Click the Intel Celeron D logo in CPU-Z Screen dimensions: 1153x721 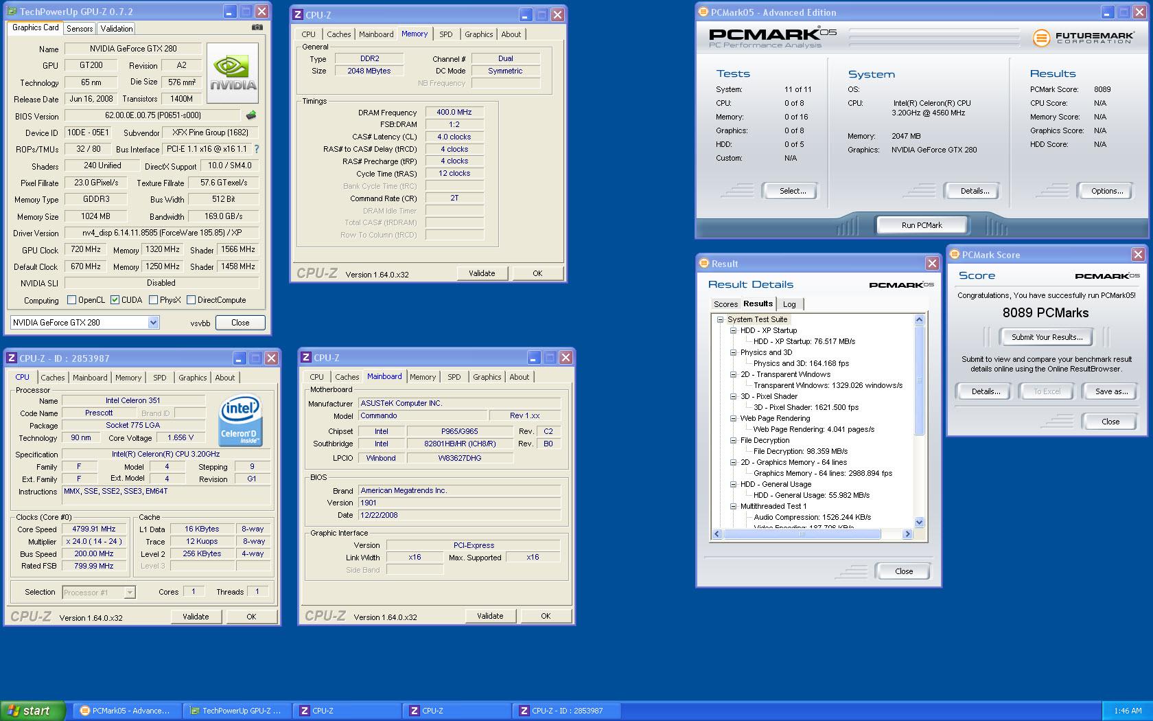[240, 420]
